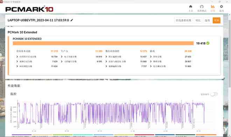Image resolution: width=231 pixels, height=137 pixels.
Task: Open the Results bar-chart icon
Action: click(212, 7)
